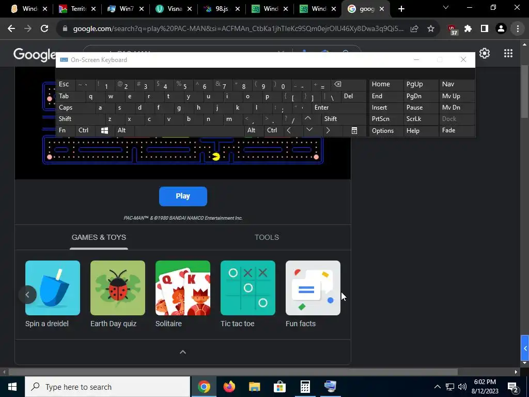Click the Windows taskbar search box
529x397 pixels.
(107, 387)
